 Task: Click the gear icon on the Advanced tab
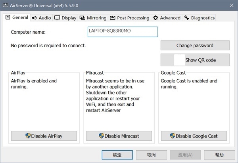tap(155, 18)
